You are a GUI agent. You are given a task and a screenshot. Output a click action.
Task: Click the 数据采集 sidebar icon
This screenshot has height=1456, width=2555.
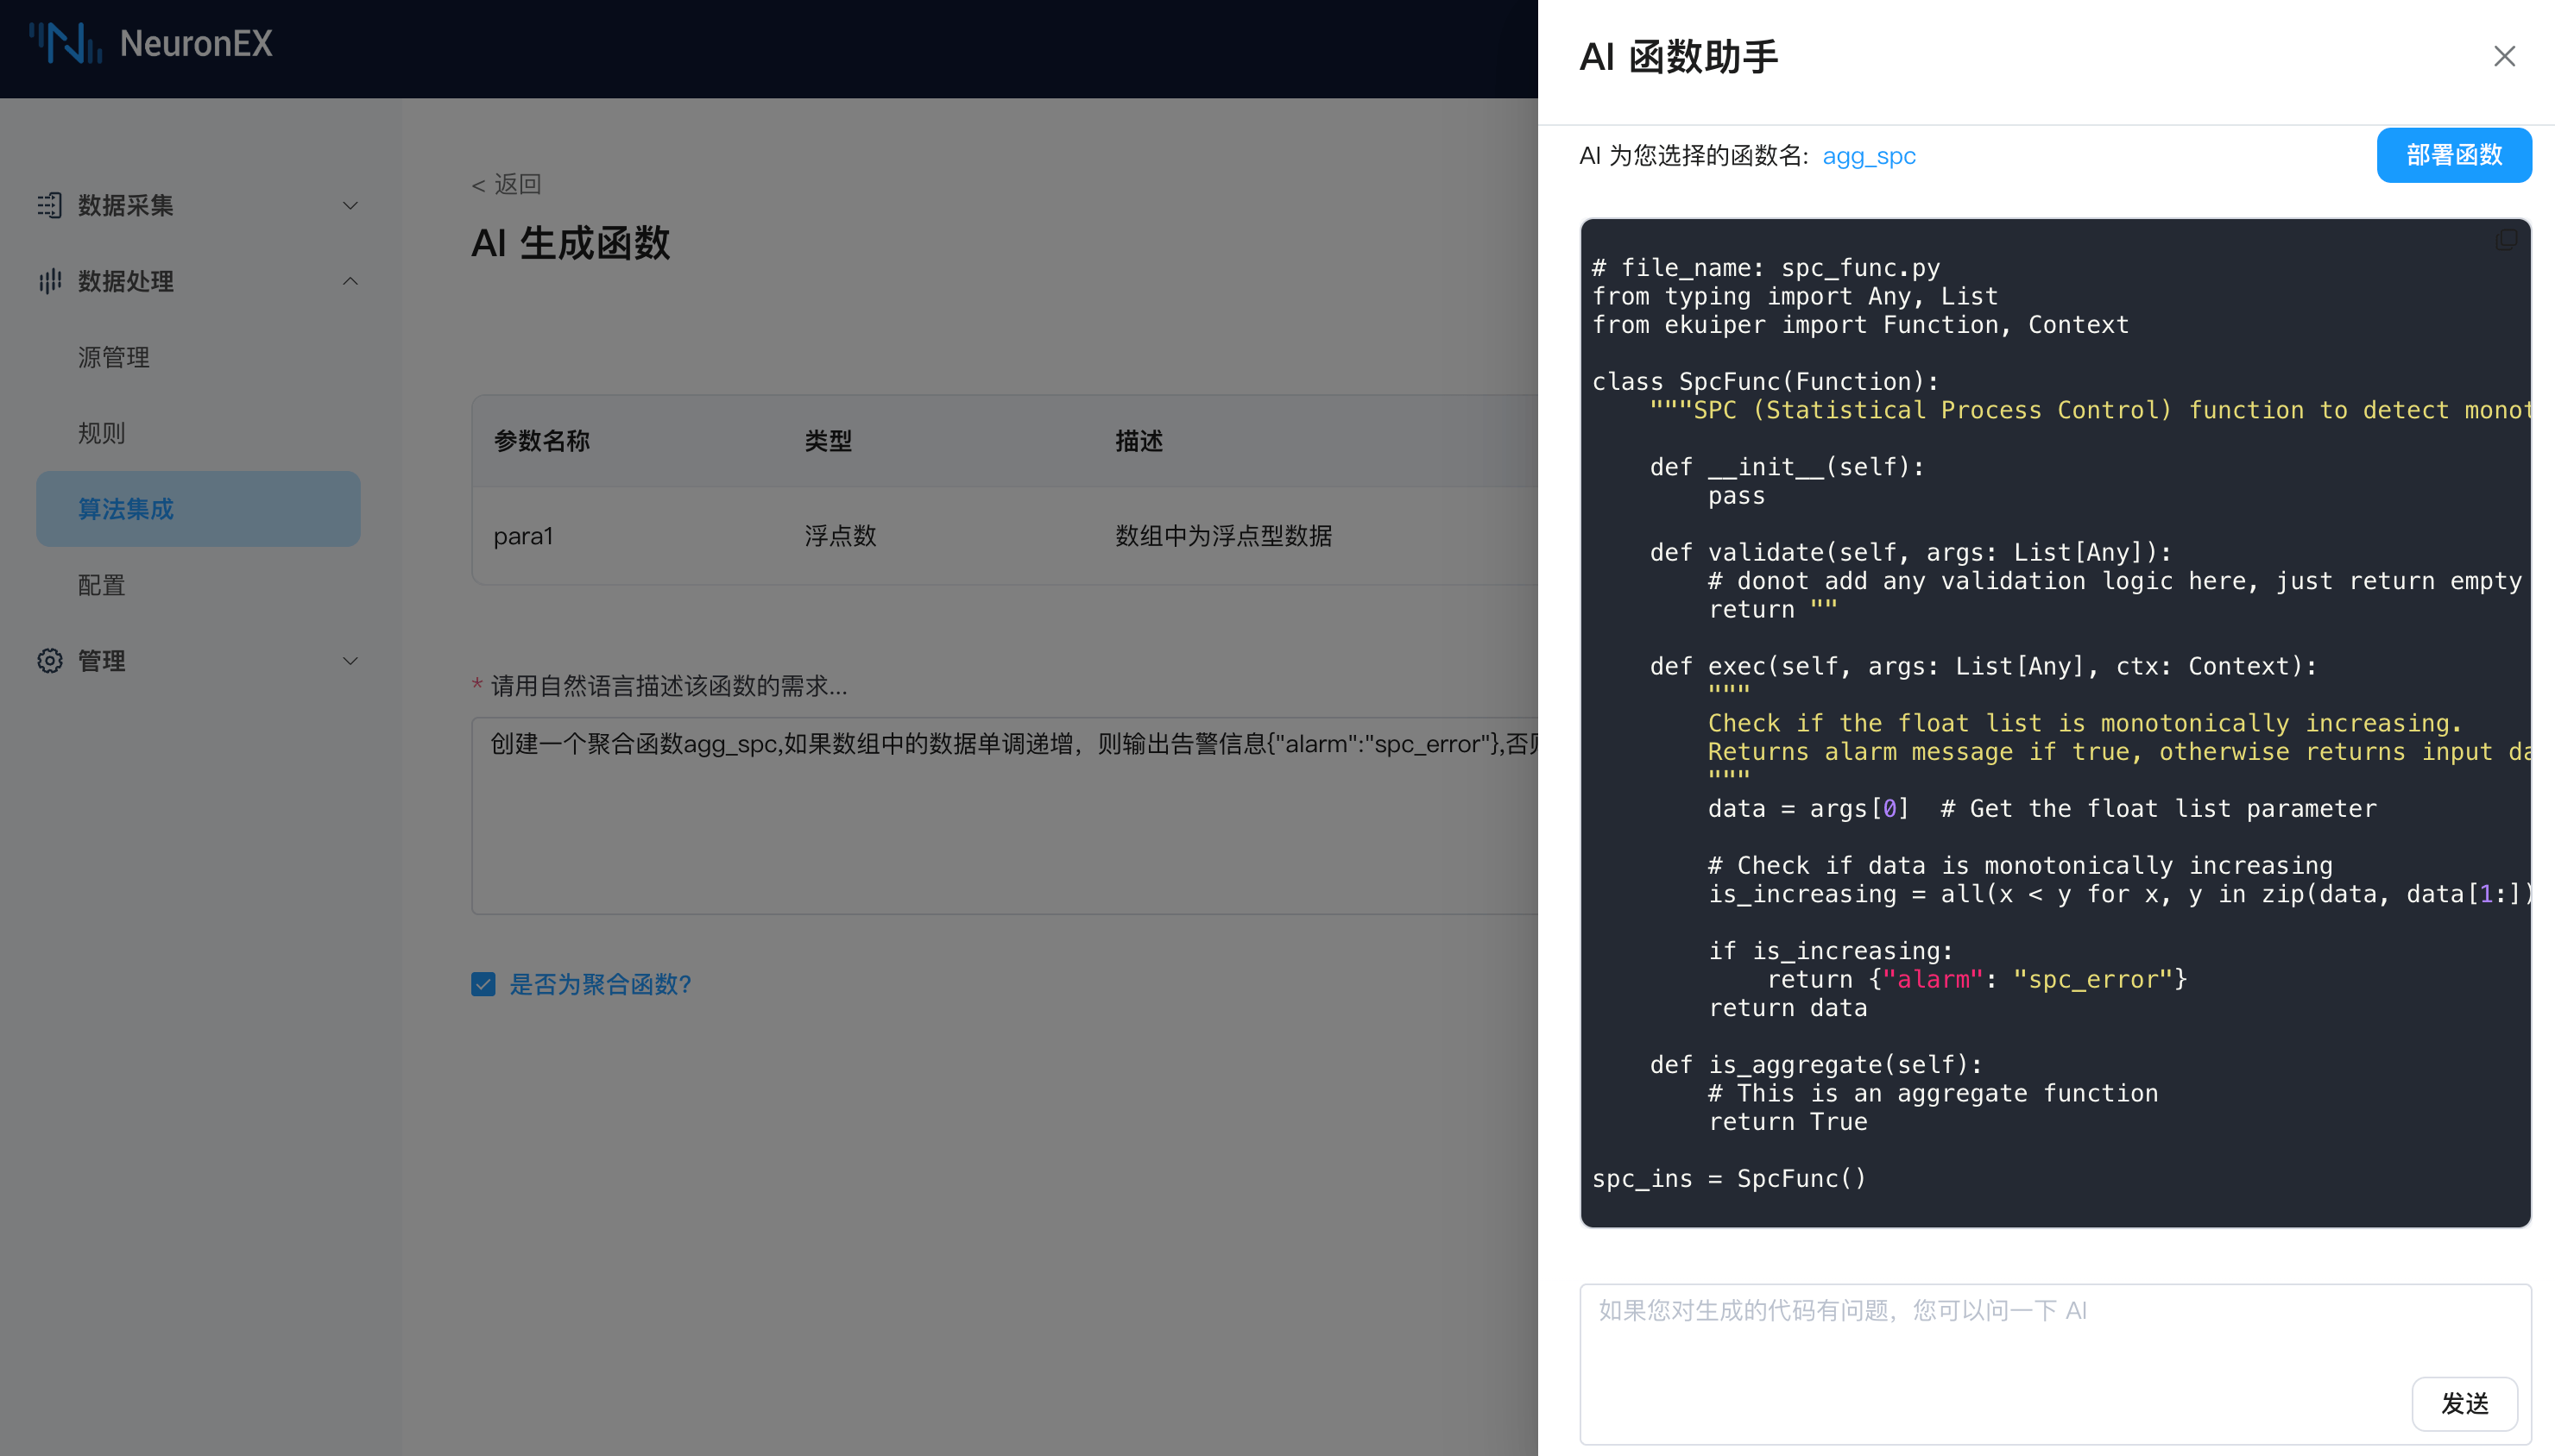click(49, 205)
